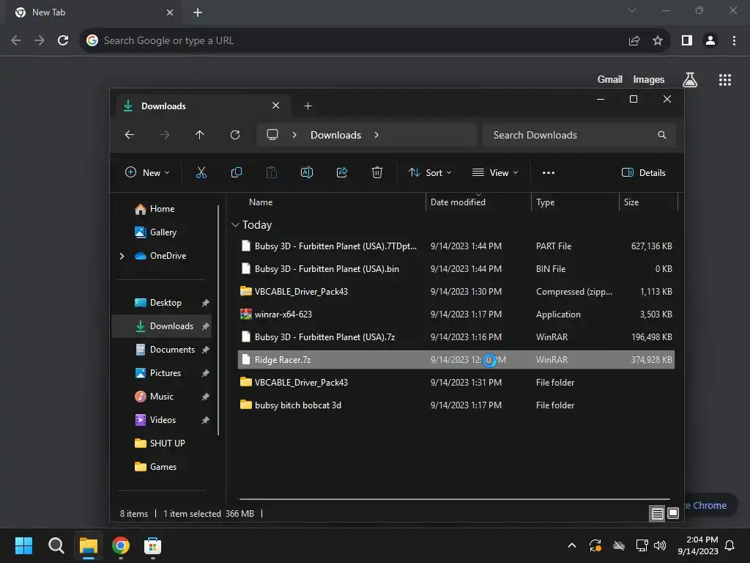The width and height of the screenshot is (750, 563).
Task: Unpin Desktop from Quick access
Action: pos(206,303)
